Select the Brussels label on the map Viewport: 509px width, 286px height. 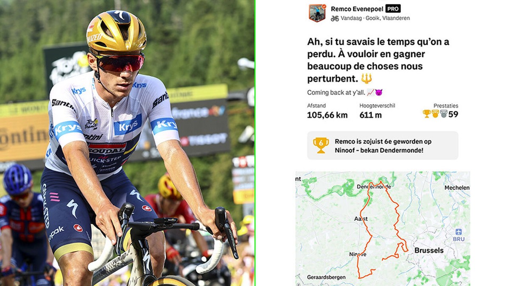click(429, 250)
